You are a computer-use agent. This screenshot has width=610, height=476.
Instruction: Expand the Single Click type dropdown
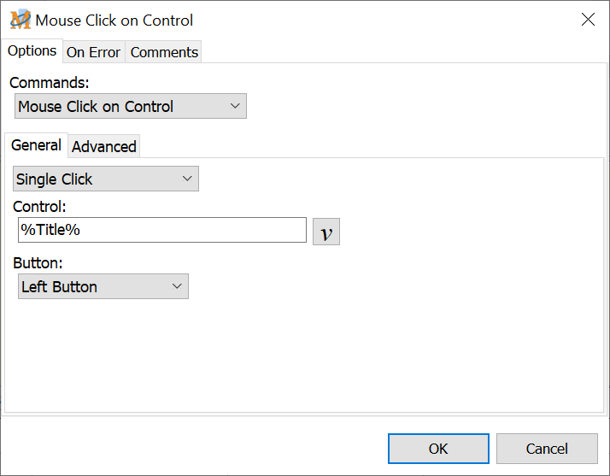click(106, 179)
